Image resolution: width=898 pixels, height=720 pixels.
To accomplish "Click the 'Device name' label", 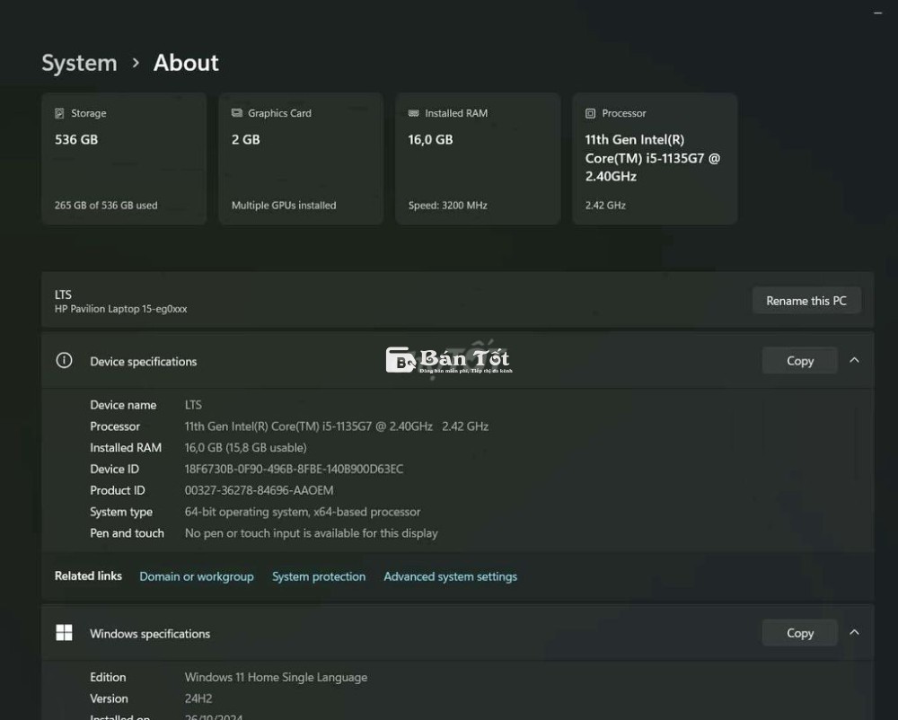I will [x=123, y=405].
